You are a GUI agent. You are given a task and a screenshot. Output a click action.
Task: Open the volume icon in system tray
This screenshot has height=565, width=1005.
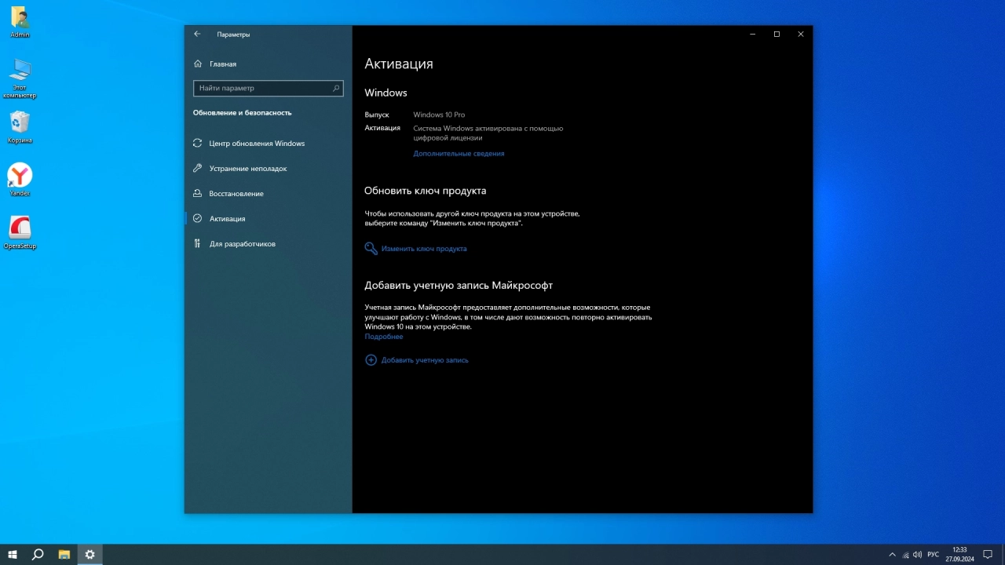pos(917,555)
